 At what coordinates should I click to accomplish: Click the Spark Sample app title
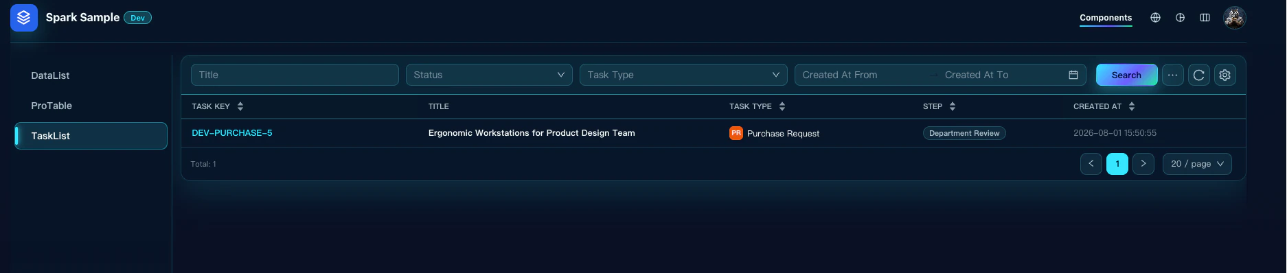point(82,17)
